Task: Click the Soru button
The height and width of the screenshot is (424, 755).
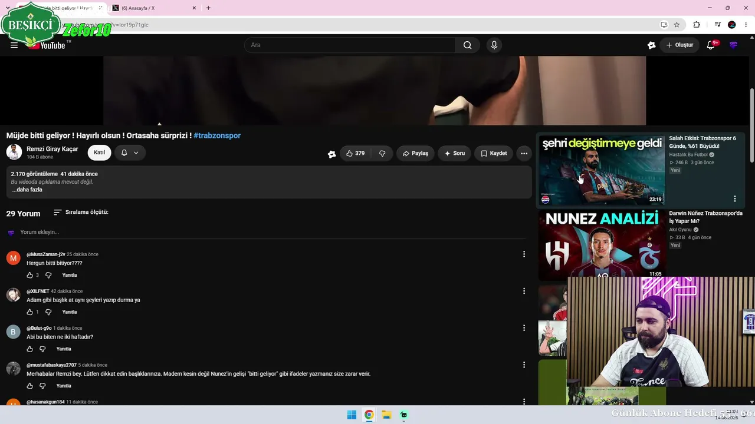Action: pos(455,154)
